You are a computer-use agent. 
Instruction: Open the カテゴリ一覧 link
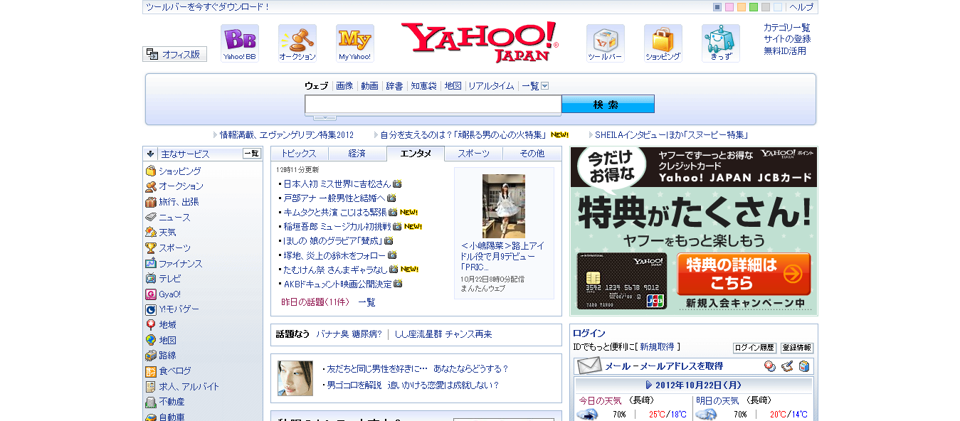(x=787, y=28)
